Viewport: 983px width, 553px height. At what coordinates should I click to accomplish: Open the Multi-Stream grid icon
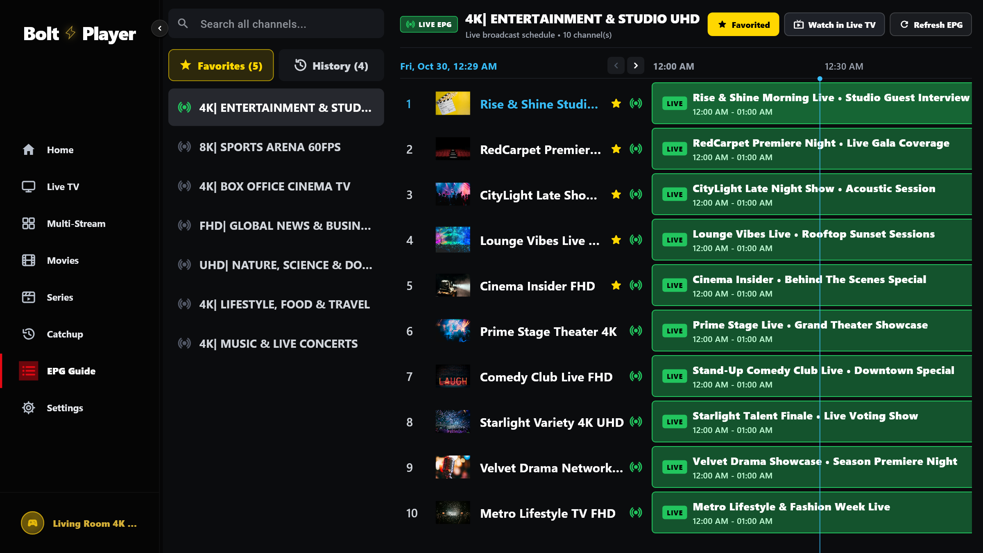tap(28, 223)
